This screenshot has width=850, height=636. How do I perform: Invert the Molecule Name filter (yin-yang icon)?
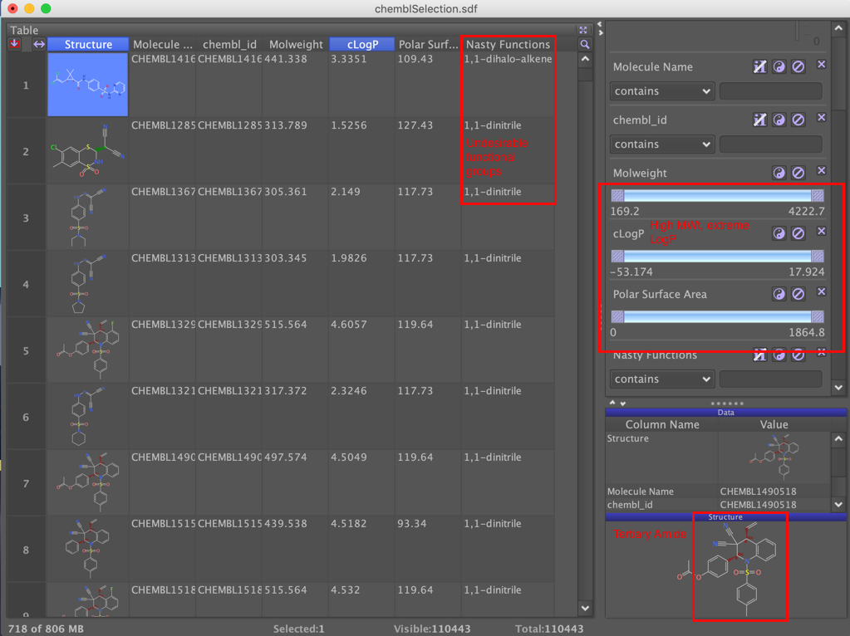(x=779, y=66)
